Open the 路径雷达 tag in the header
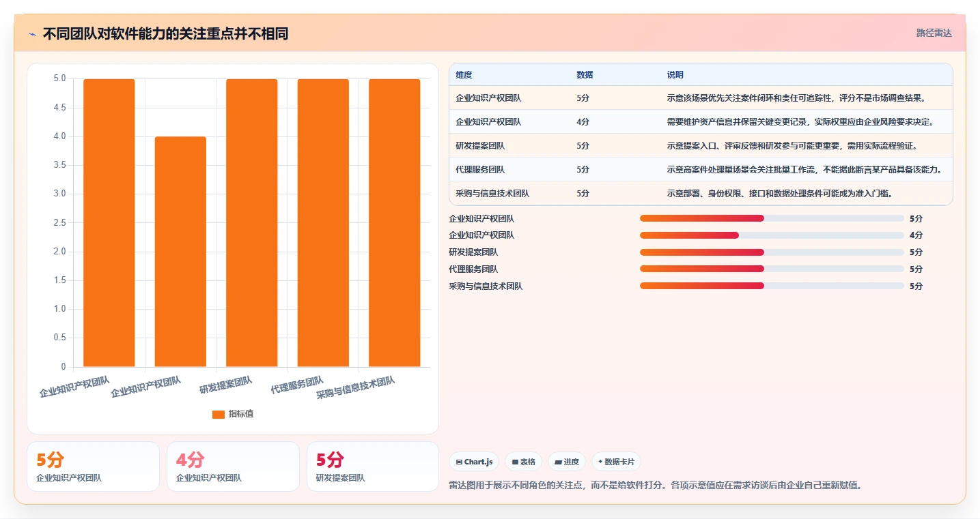 [x=934, y=33]
